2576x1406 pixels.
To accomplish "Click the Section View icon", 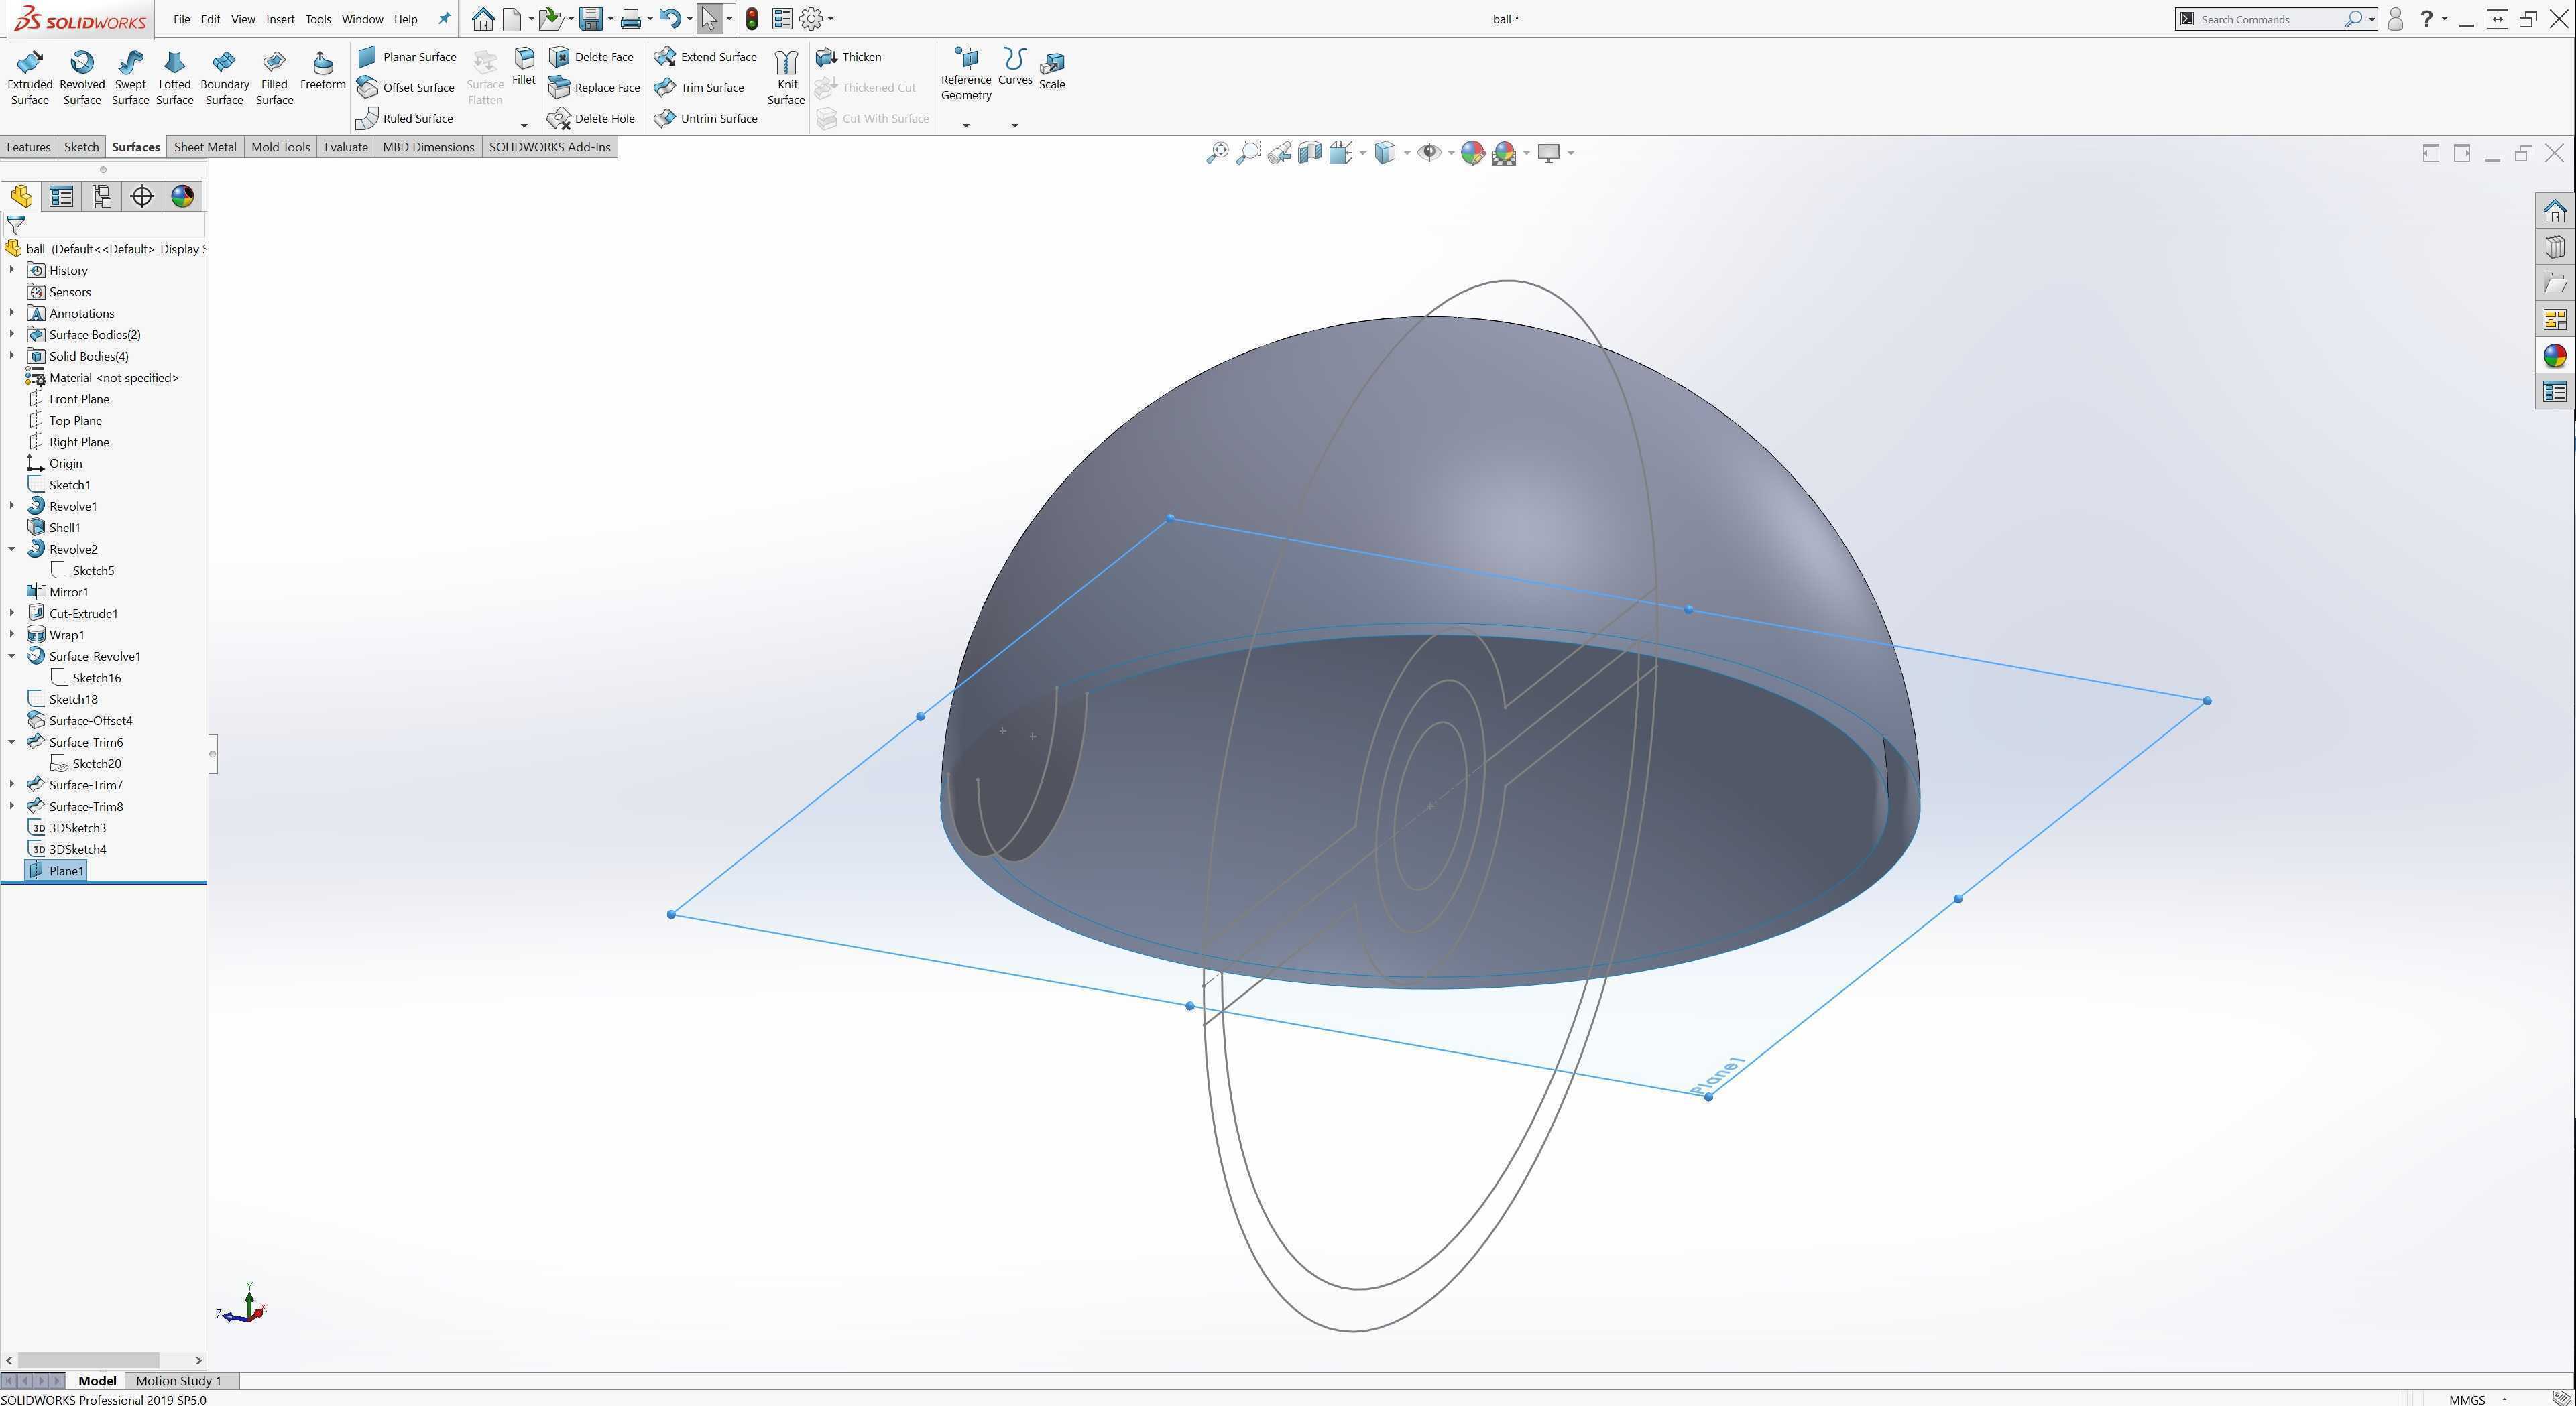I will tap(1310, 153).
